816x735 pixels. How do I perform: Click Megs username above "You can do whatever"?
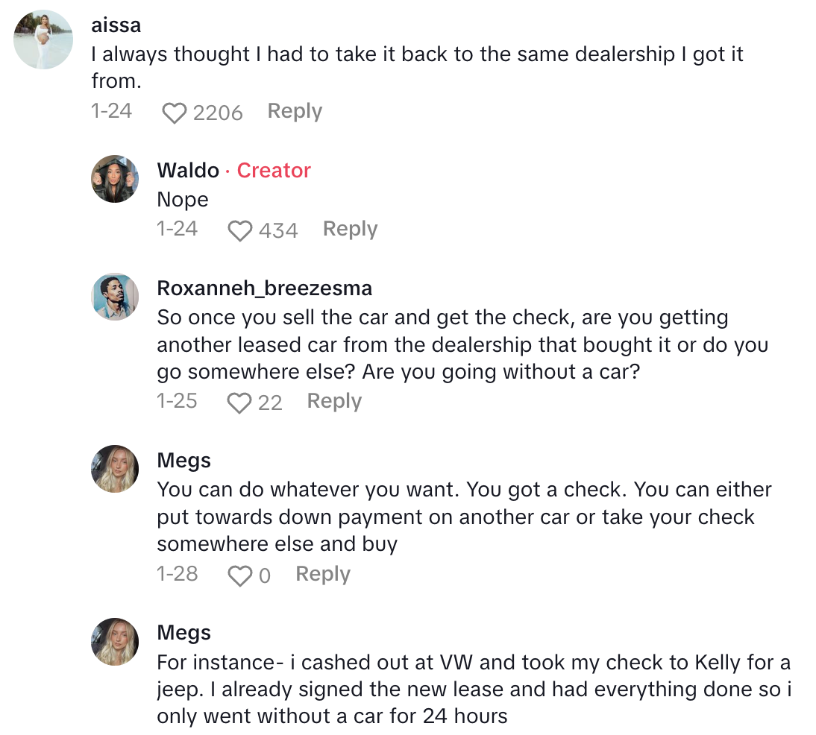[183, 461]
